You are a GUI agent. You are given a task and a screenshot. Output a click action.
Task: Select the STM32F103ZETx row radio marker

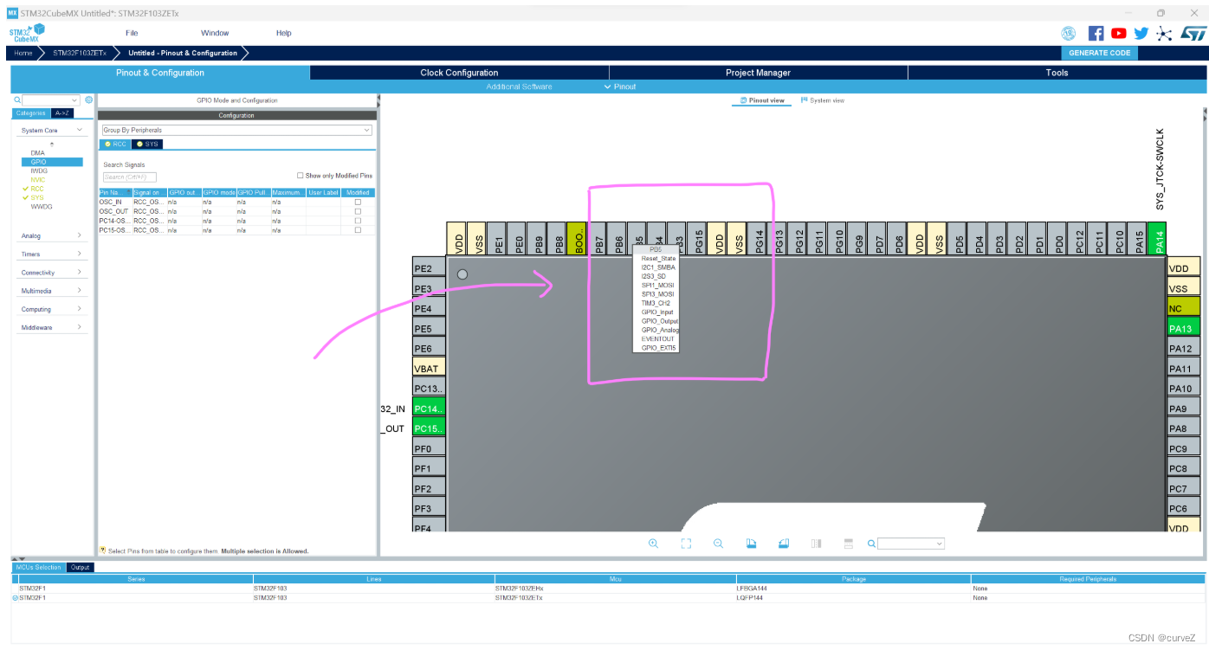click(x=15, y=597)
